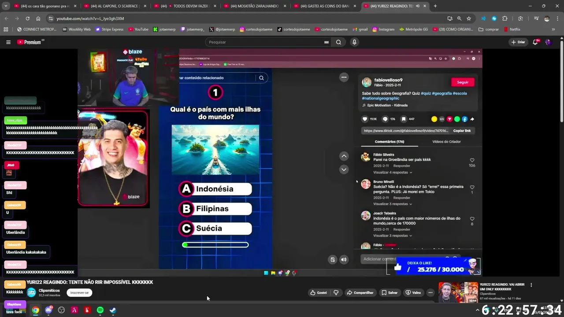Expand 'Visualizar 3 respostas' under Joacir Teixeira

tap(393, 236)
